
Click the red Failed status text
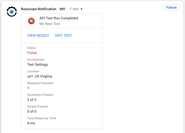tap(32, 53)
